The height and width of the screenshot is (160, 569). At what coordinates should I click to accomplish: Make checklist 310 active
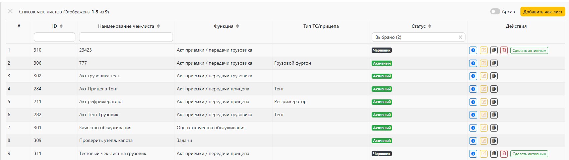(x=529, y=51)
